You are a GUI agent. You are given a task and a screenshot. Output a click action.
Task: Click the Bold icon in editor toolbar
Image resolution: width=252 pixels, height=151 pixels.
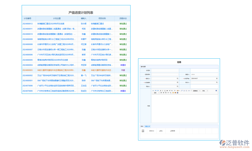click(161, 91)
